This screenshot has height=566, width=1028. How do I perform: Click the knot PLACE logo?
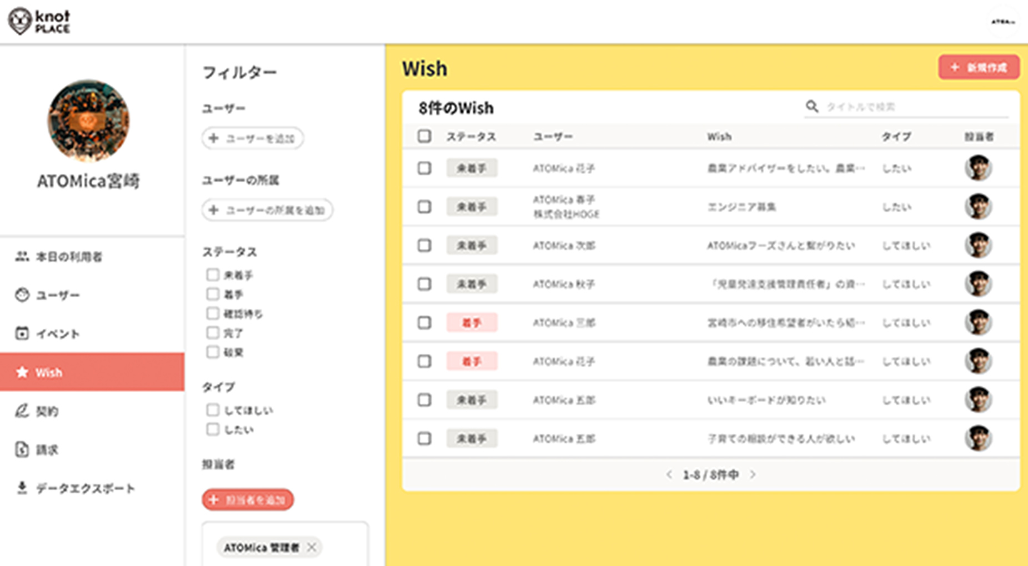(x=39, y=22)
